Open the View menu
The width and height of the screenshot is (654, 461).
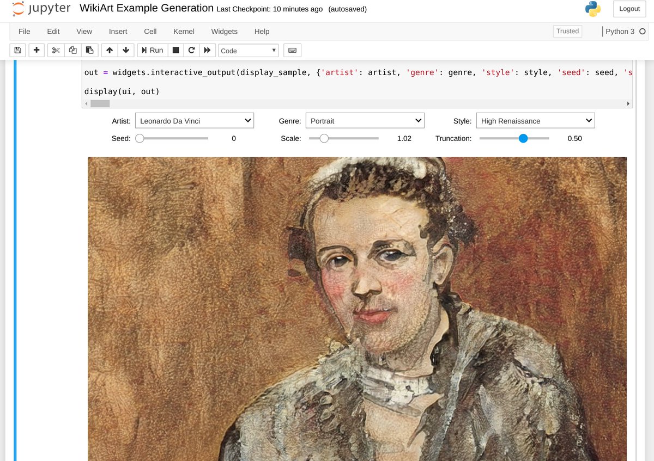[x=84, y=32]
